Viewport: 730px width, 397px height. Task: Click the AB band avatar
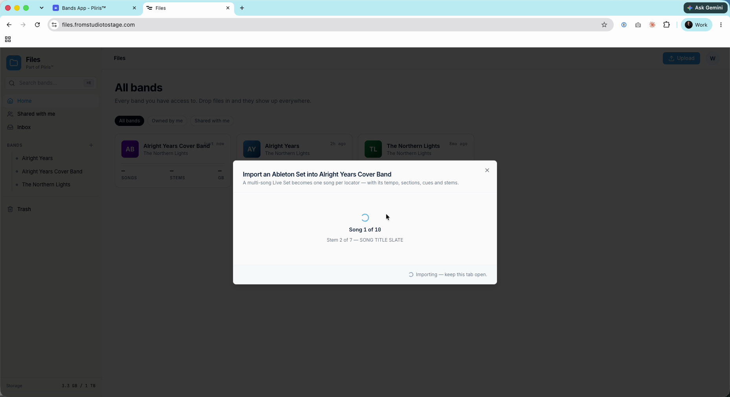[x=130, y=149]
